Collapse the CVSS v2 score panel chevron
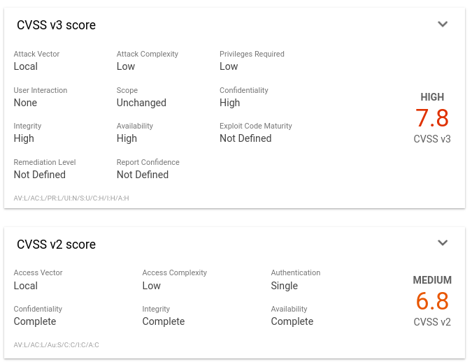Image resolution: width=472 pixels, height=364 pixels. (x=442, y=243)
